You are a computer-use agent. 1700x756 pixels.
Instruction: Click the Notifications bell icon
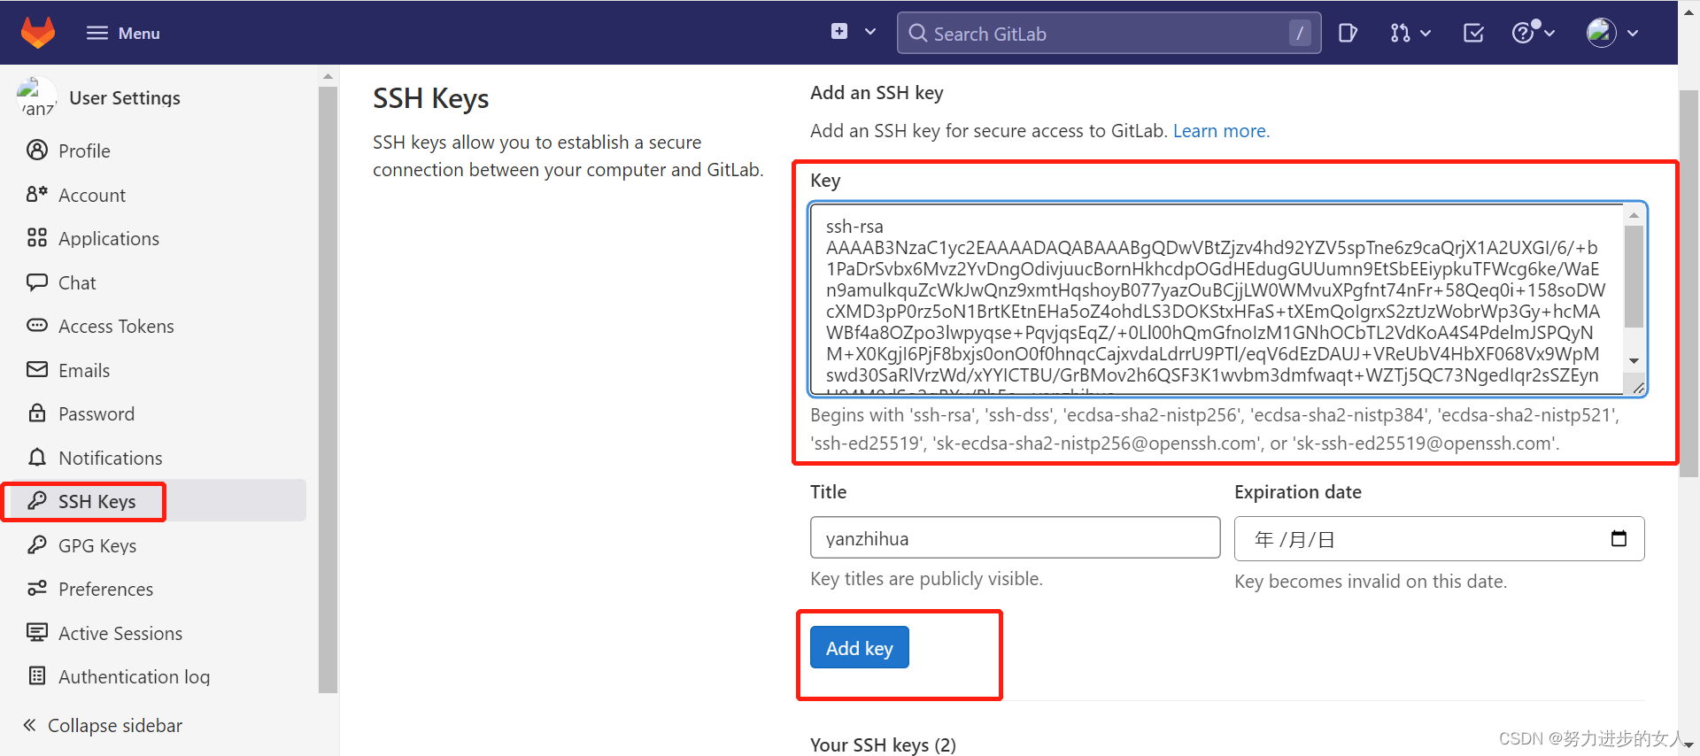point(37,457)
